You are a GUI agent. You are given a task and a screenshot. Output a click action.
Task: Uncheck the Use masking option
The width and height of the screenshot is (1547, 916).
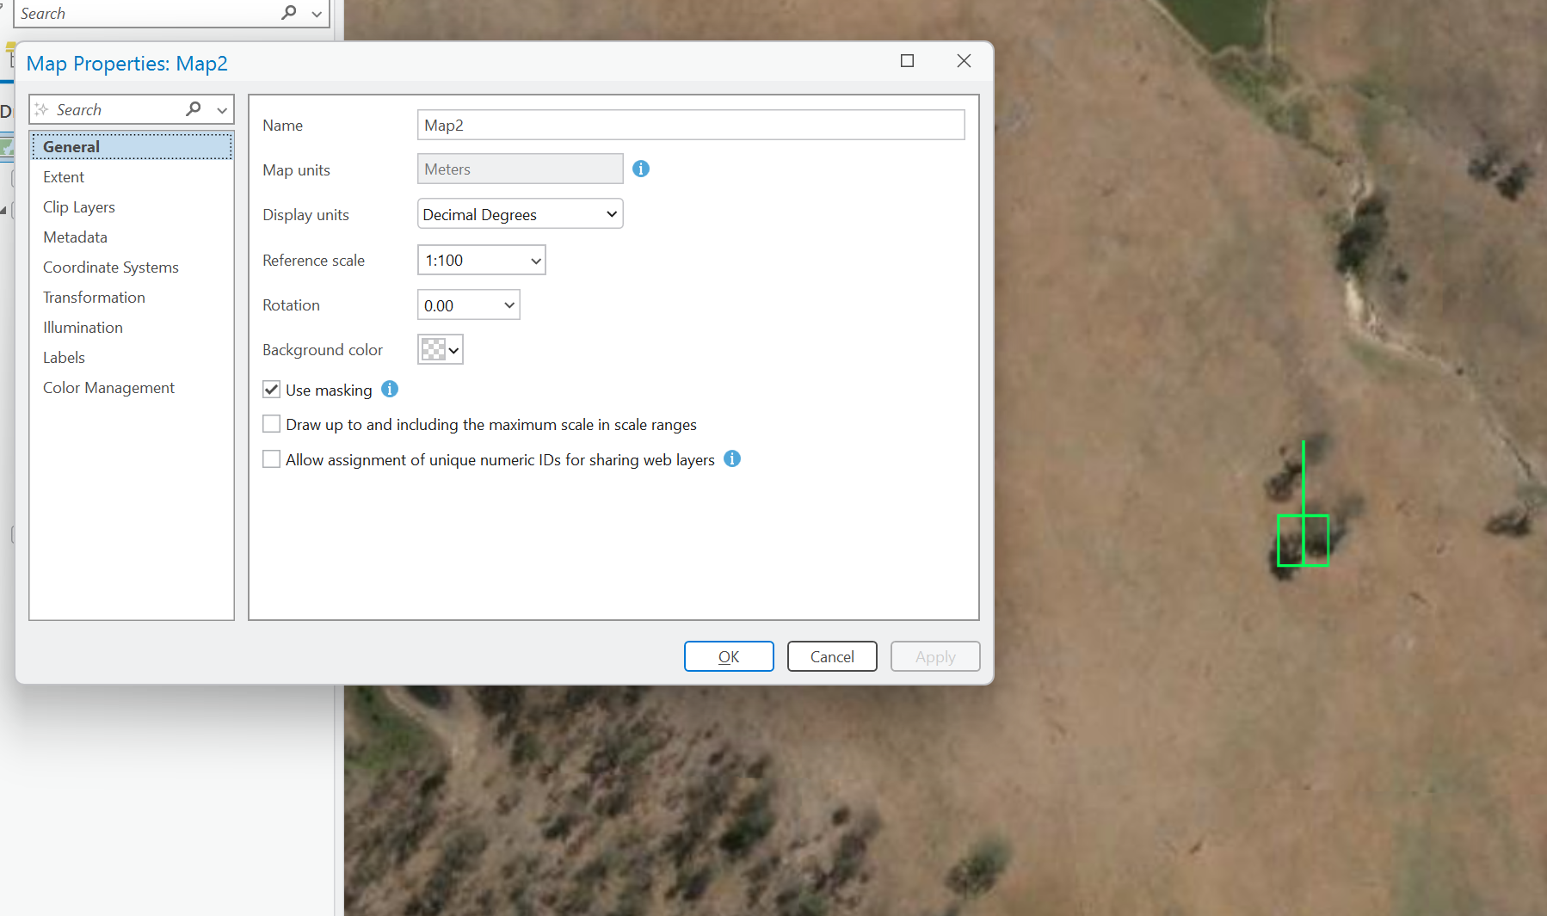click(x=271, y=389)
